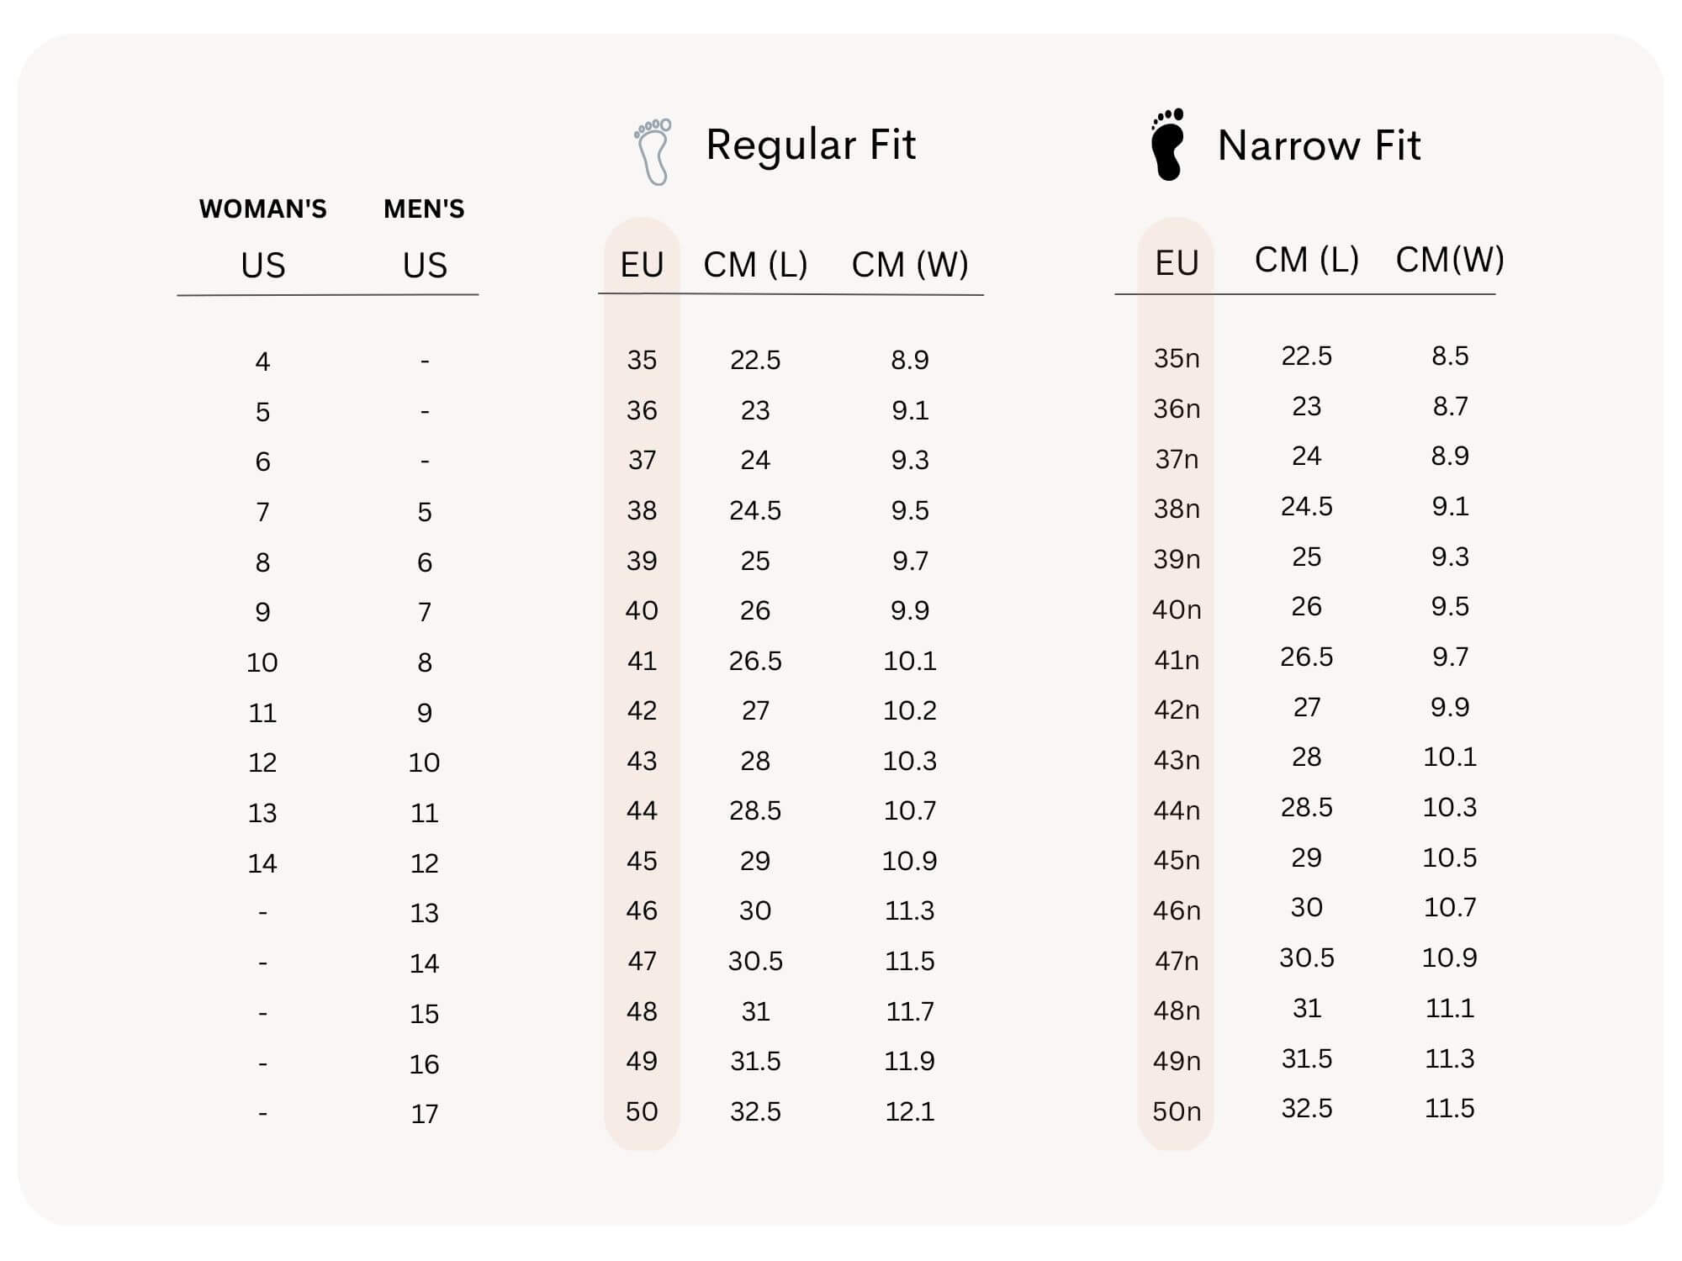
Task: Click men's US size 17
Action: pos(424,1114)
